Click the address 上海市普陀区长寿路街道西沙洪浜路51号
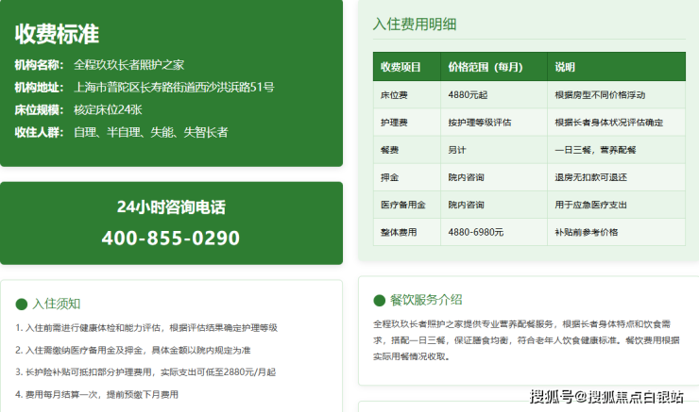 pos(174,87)
